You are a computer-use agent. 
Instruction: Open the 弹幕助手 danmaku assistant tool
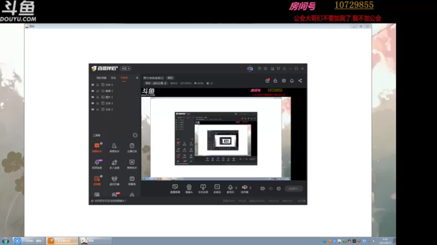pos(97,148)
